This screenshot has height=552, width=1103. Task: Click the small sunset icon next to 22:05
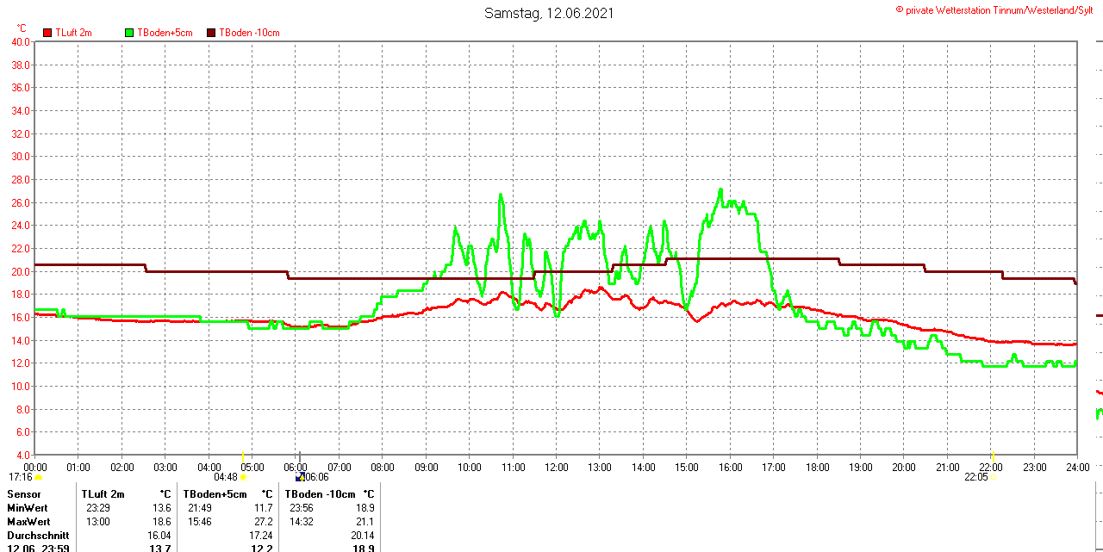click(x=994, y=476)
